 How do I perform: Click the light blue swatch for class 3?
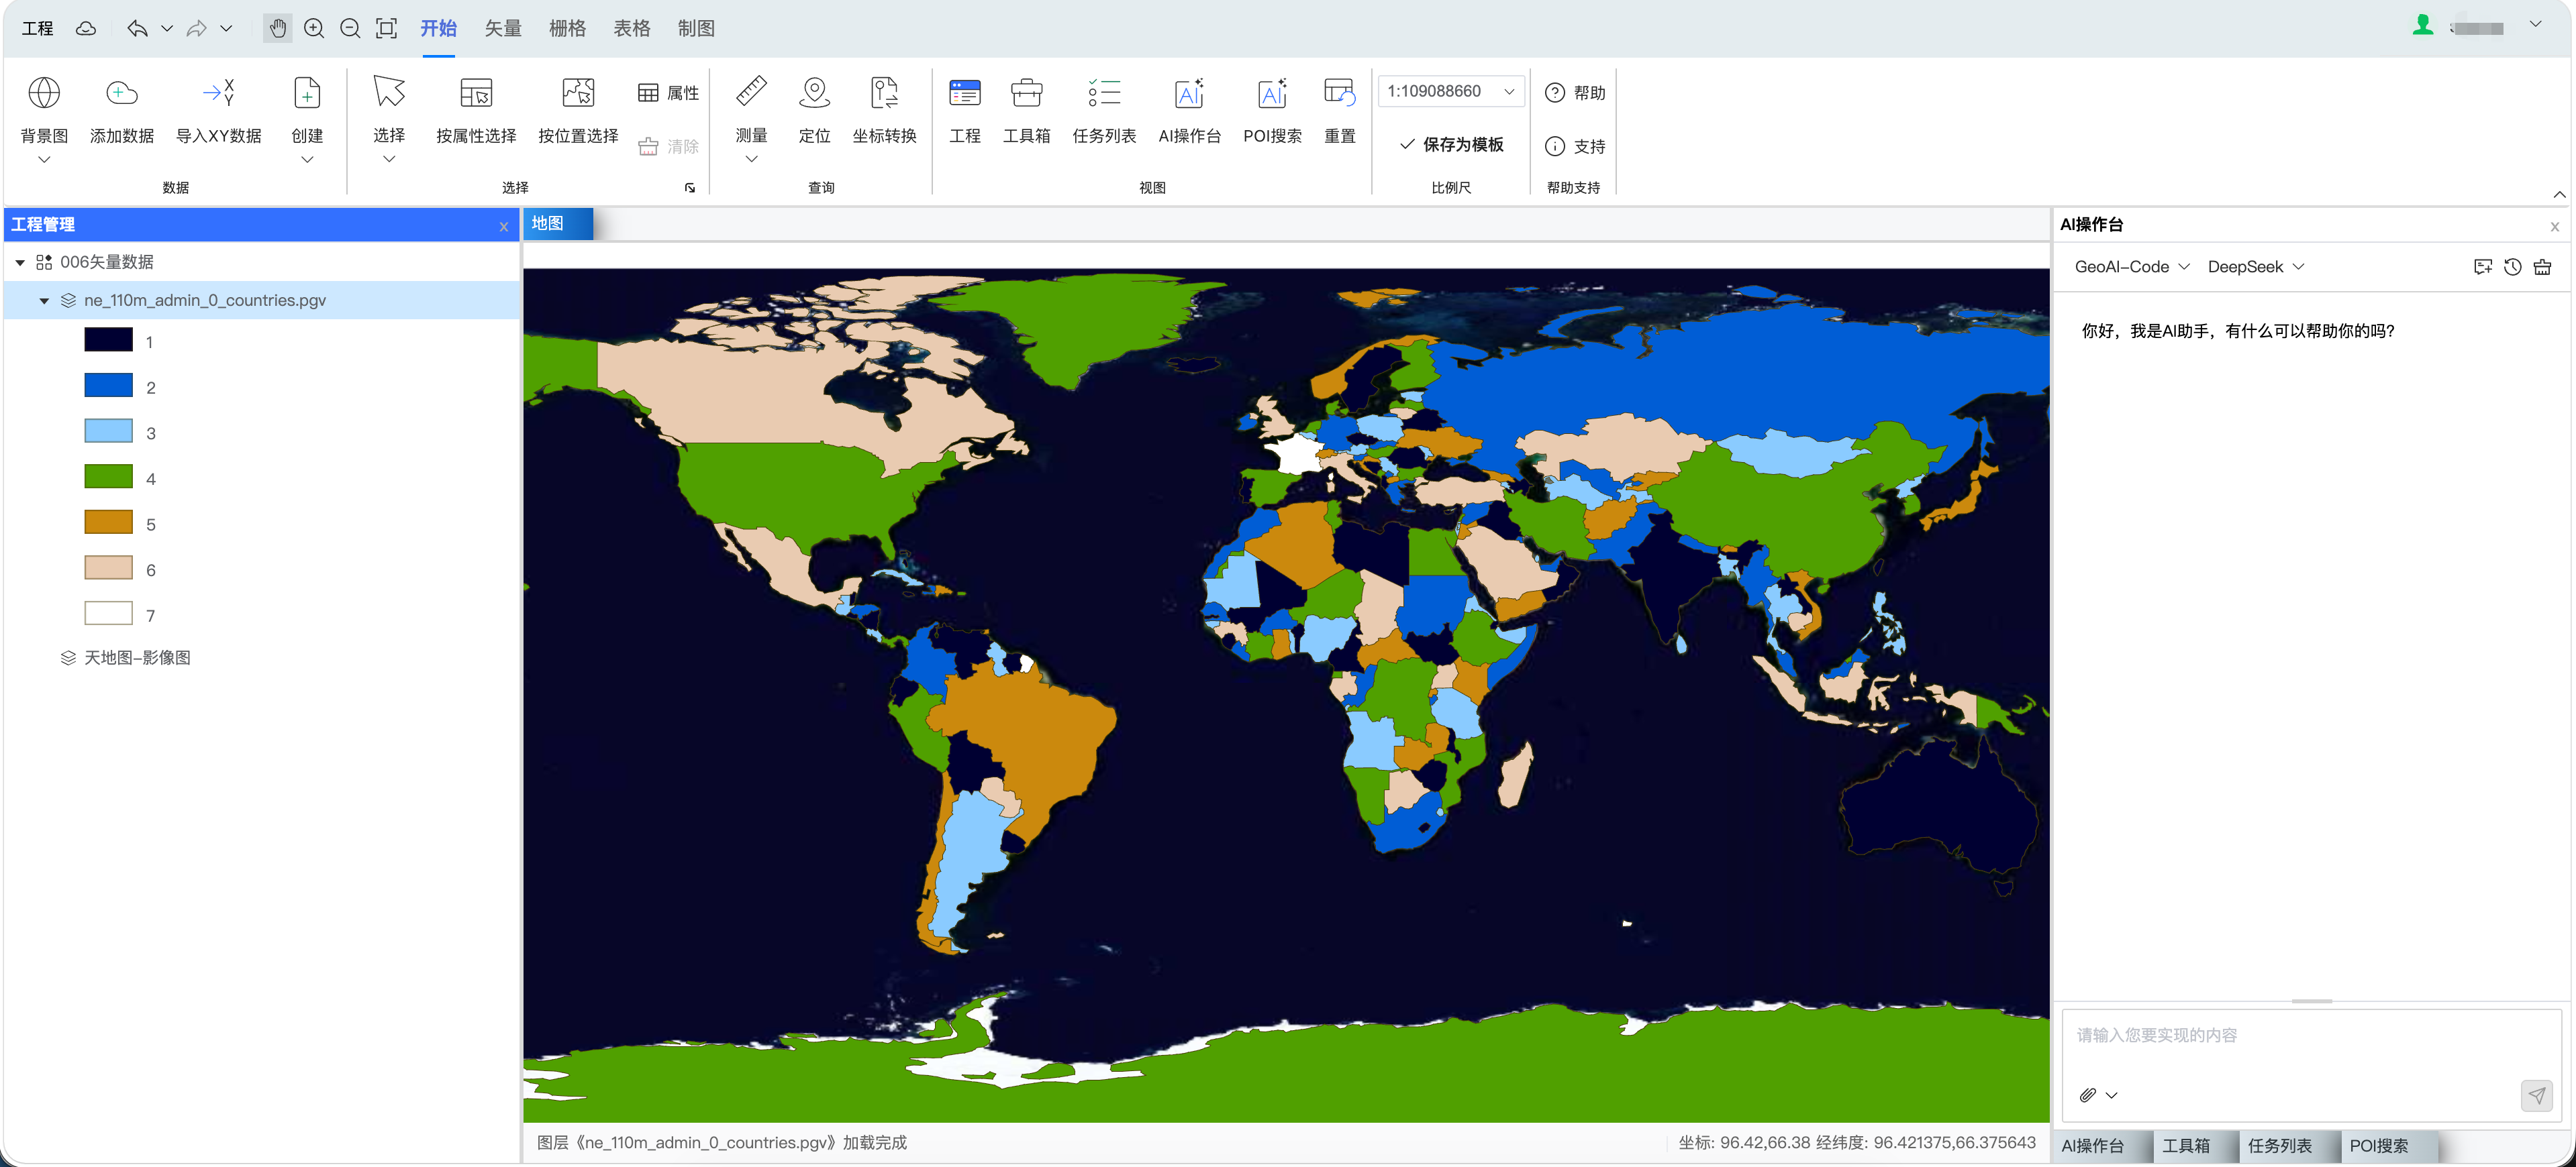[x=108, y=431]
